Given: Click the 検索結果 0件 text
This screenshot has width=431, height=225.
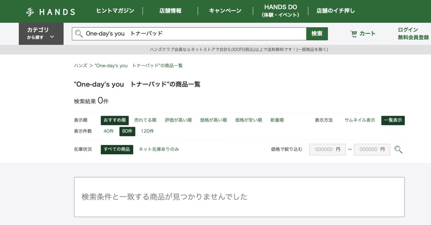Looking at the screenshot, I should (x=91, y=101).
